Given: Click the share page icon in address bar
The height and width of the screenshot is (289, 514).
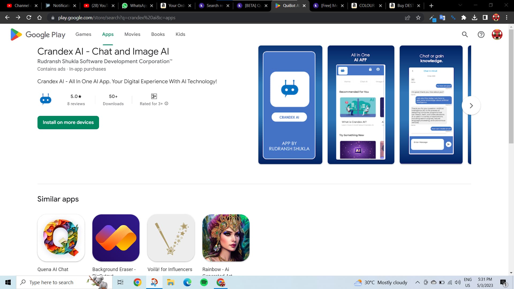Looking at the screenshot, I should coord(407,18).
